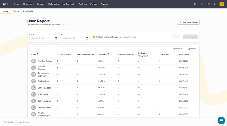Viewport: 227px width, 126px height.
Task: Switch to the Teams tab
Action: point(16,11)
